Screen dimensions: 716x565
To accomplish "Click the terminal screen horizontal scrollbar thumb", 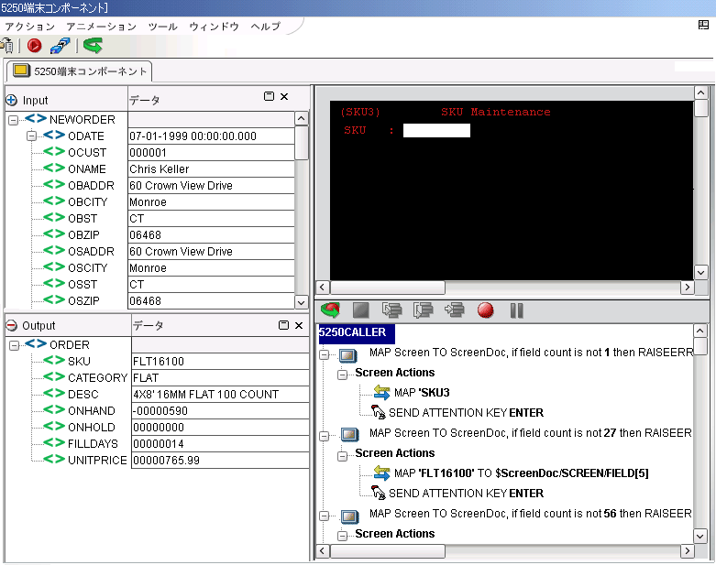I will 388,287.
